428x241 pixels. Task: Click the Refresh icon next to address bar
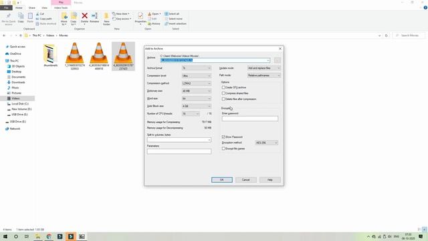pos(387,35)
